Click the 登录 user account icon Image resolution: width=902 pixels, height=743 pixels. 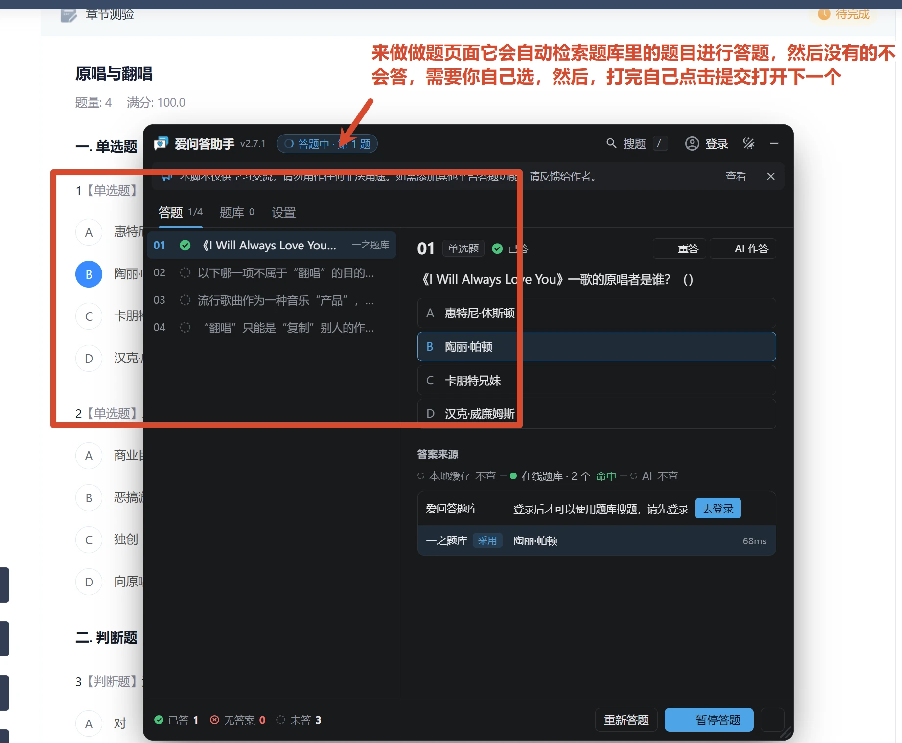coord(692,144)
